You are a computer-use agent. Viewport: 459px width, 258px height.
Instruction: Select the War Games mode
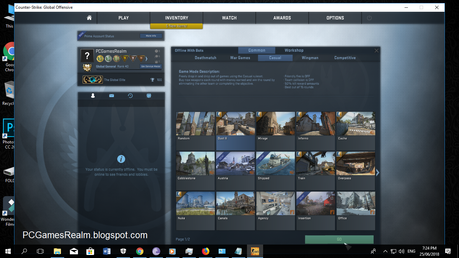pyautogui.click(x=240, y=58)
